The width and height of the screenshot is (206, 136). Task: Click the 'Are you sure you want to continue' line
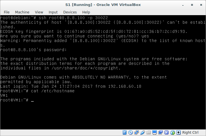pyautogui.click(x=75, y=36)
